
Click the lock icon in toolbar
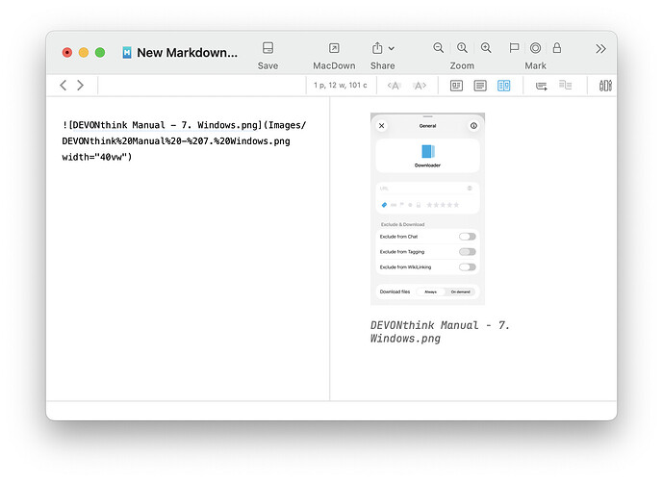(x=556, y=48)
